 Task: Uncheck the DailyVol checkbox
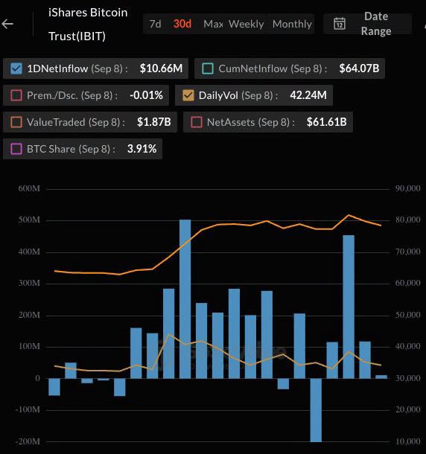point(188,95)
